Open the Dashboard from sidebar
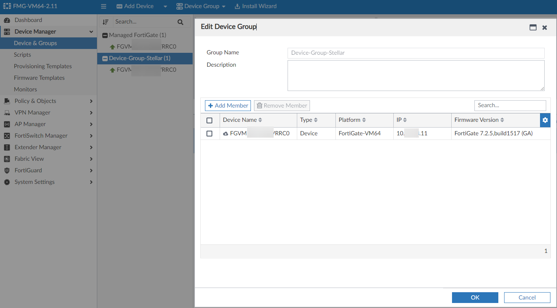Screen dimensions: 557x308 (28, 20)
